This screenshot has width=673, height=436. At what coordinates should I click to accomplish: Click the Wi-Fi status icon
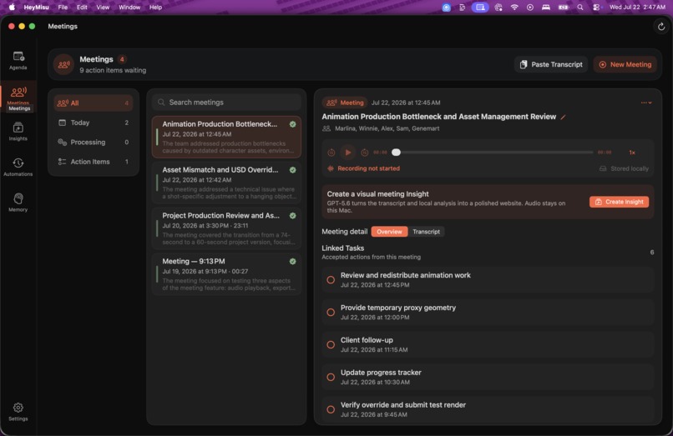514,8
